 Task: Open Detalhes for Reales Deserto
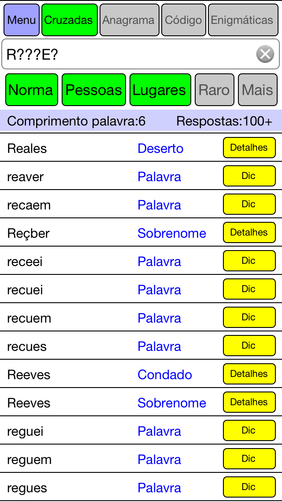(249, 148)
